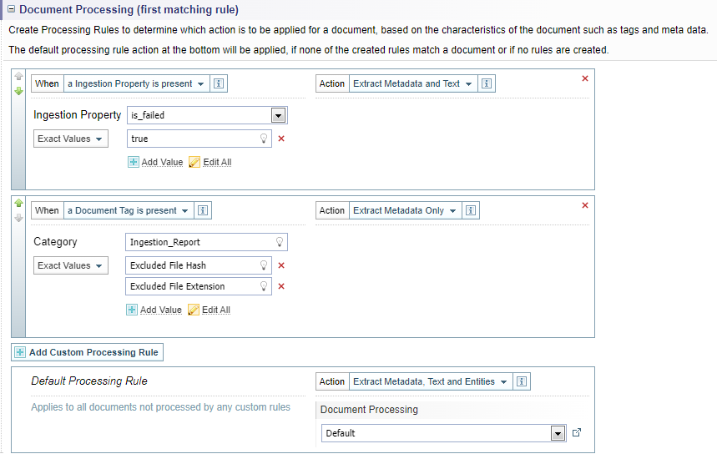Move second rule up with green arrow
Screen dimensions: 717x454
pos(19,203)
